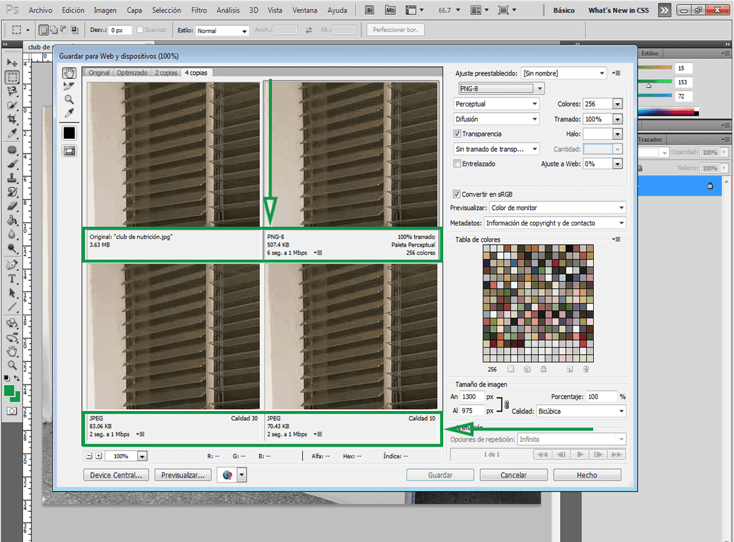Switch to the 2 copias tab
Viewport: 734px width, 542px height.
[166, 73]
